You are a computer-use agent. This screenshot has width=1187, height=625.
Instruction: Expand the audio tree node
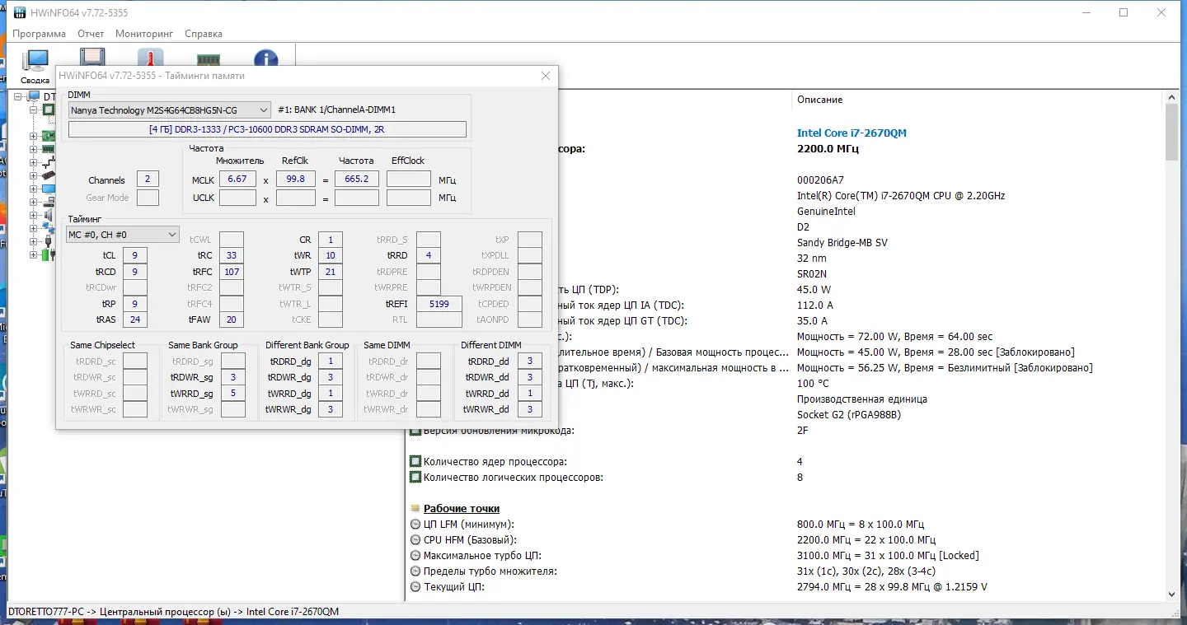34,215
